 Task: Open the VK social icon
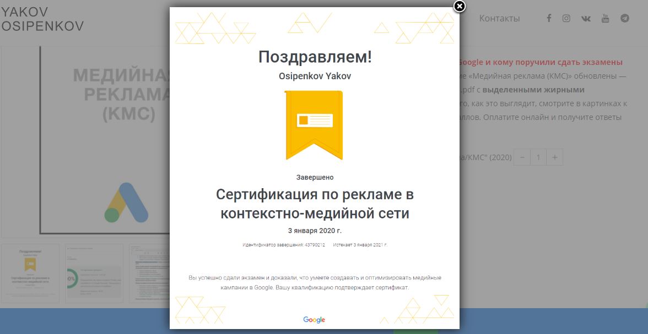pyautogui.click(x=586, y=18)
